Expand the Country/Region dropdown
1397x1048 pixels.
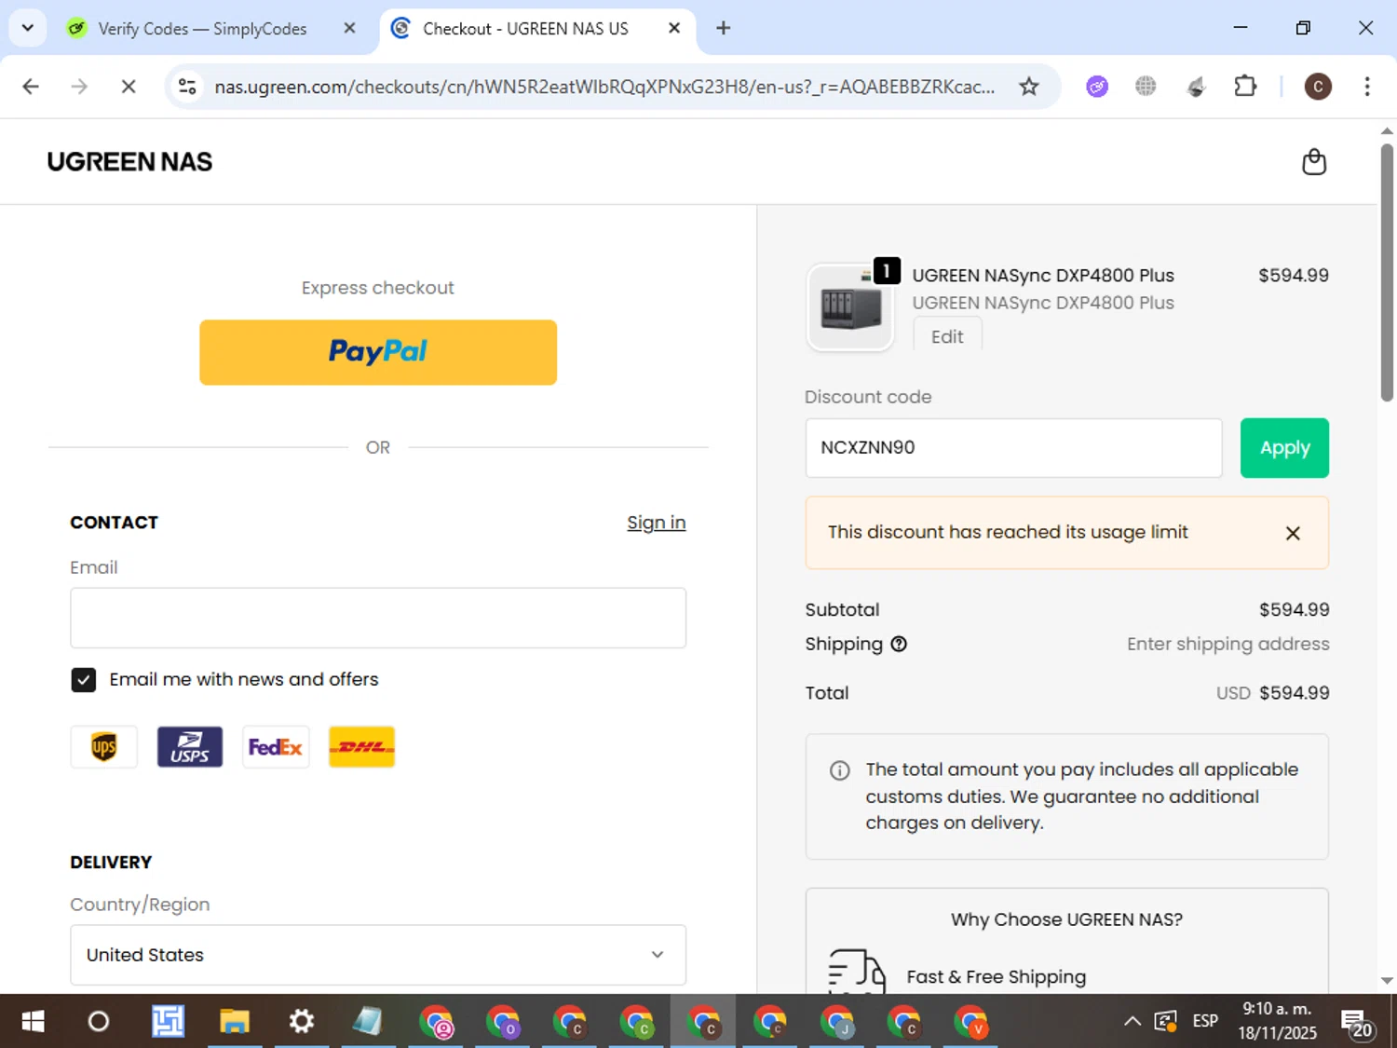pos(378,955)
